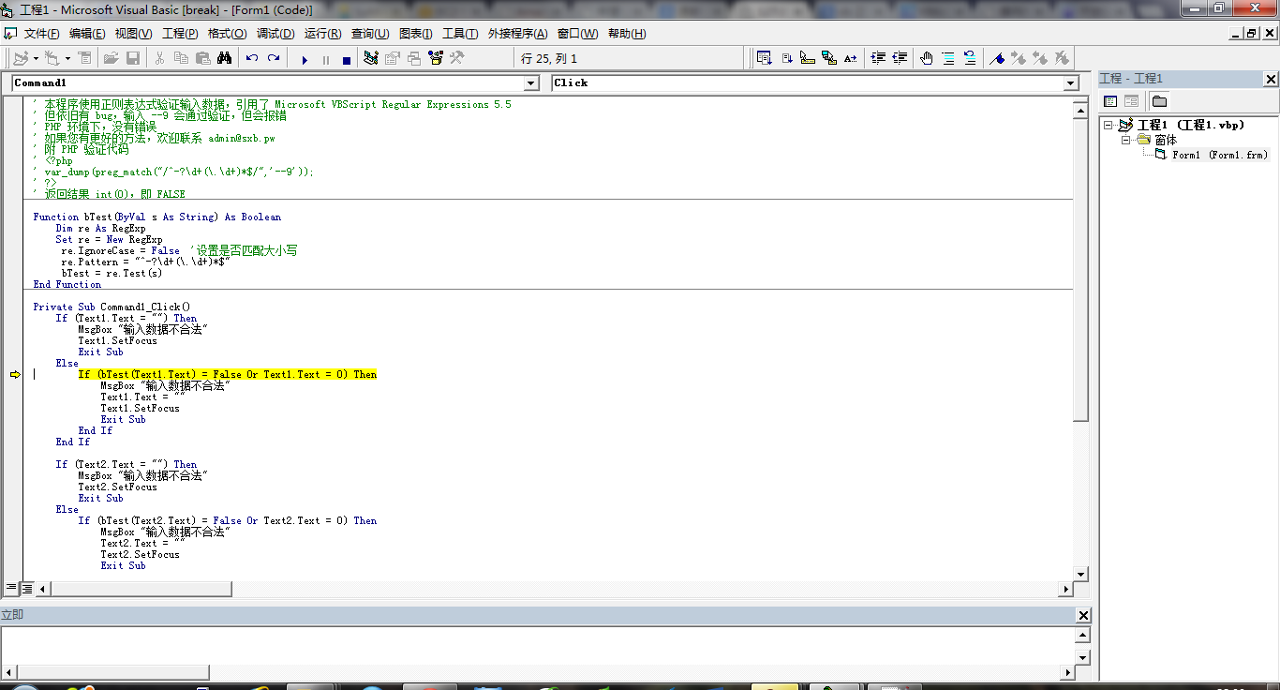Click the Indent icon in edit toolbar
This screenshot has width=1280, height=690.
pyautogui.click(x=878, y=58)
